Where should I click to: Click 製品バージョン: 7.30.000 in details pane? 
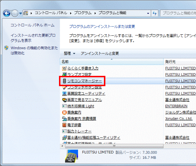(136, 152)
